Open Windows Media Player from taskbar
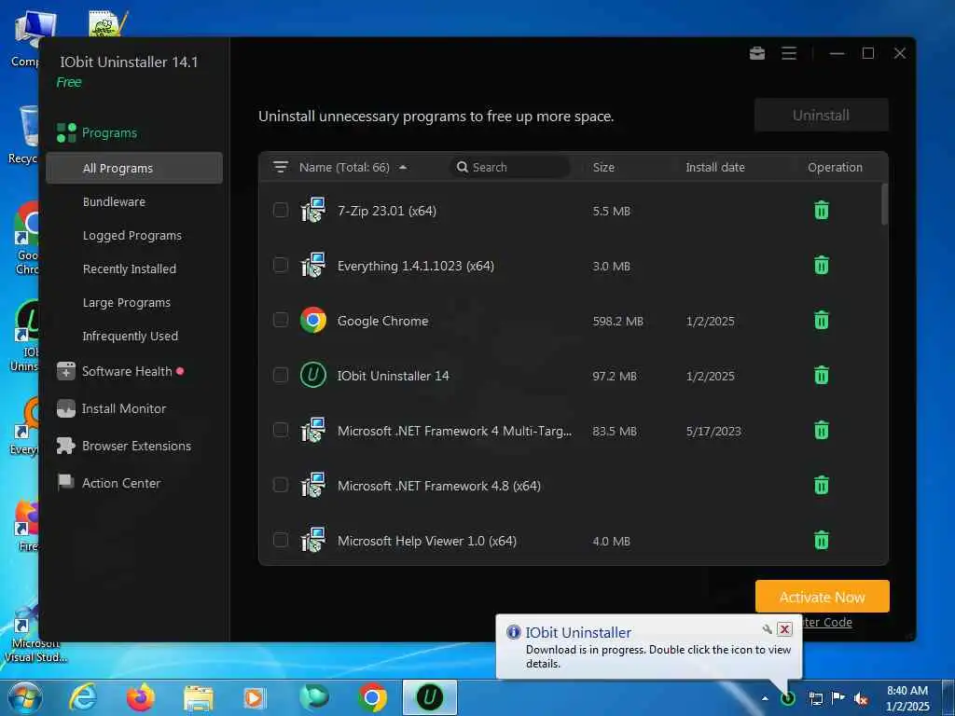 pos(254,697)
